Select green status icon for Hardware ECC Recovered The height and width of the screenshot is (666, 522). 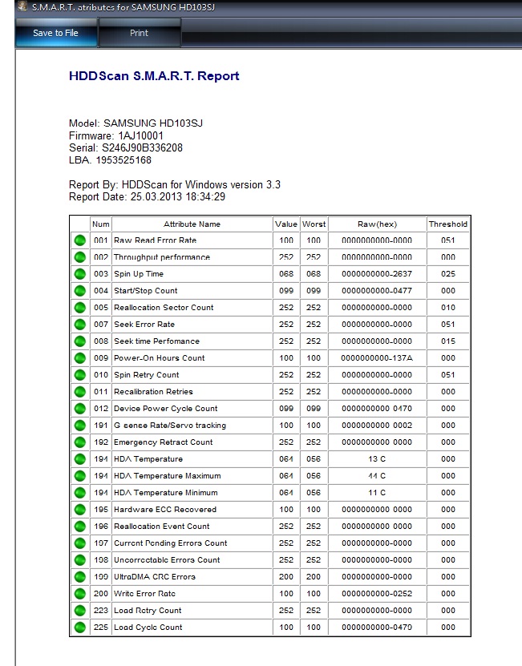pyautogui.click(x=79, y=510)
